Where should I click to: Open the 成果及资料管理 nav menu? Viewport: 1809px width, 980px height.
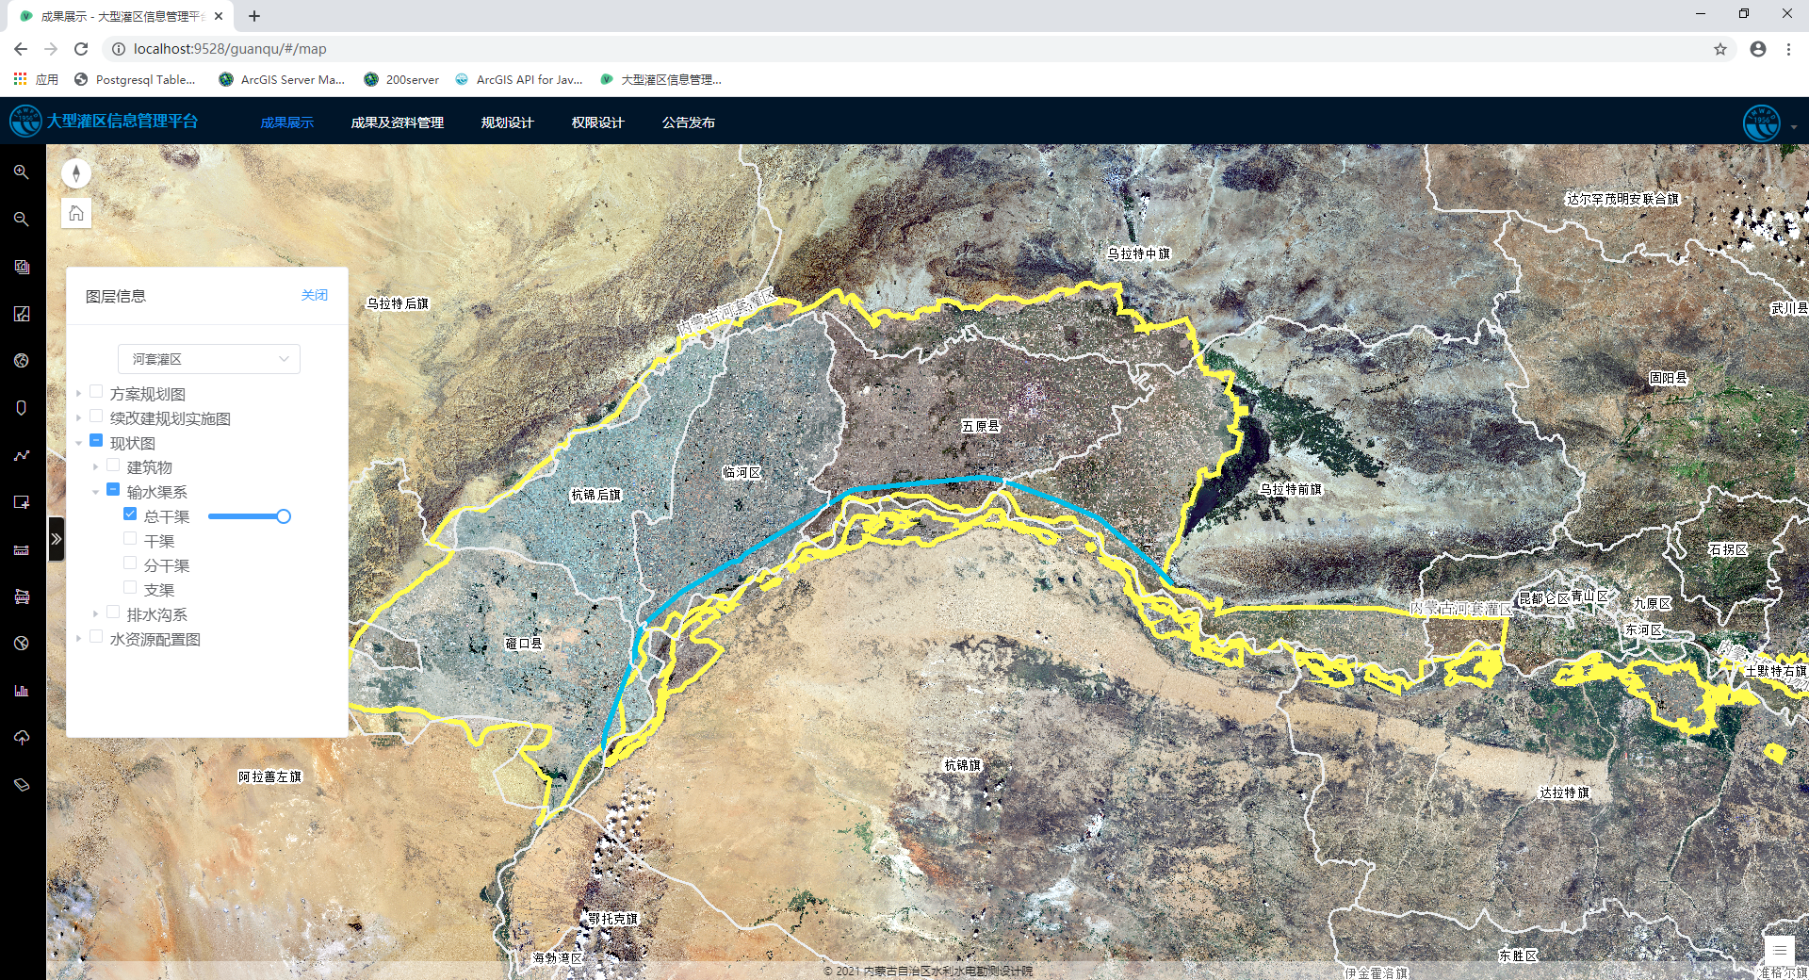398,122
